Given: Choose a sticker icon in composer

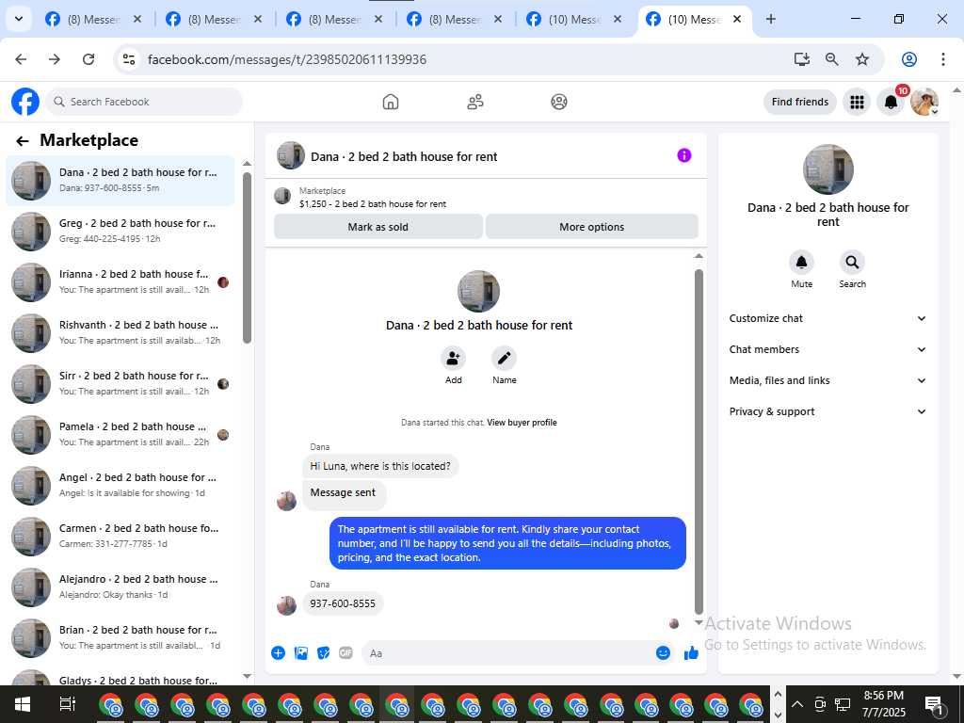Looking at the screenshot, I should tap(324, 653).
